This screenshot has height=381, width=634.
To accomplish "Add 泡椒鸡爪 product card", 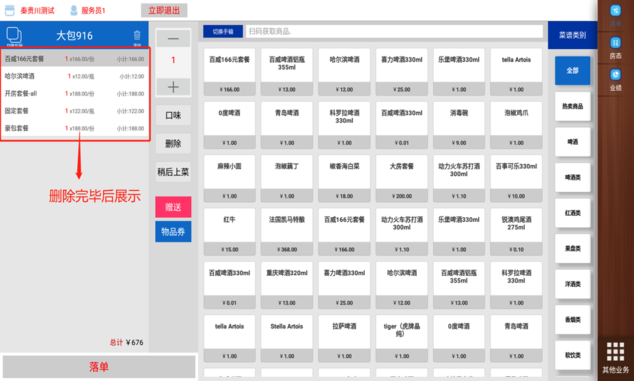I will (x=516, y=125).
